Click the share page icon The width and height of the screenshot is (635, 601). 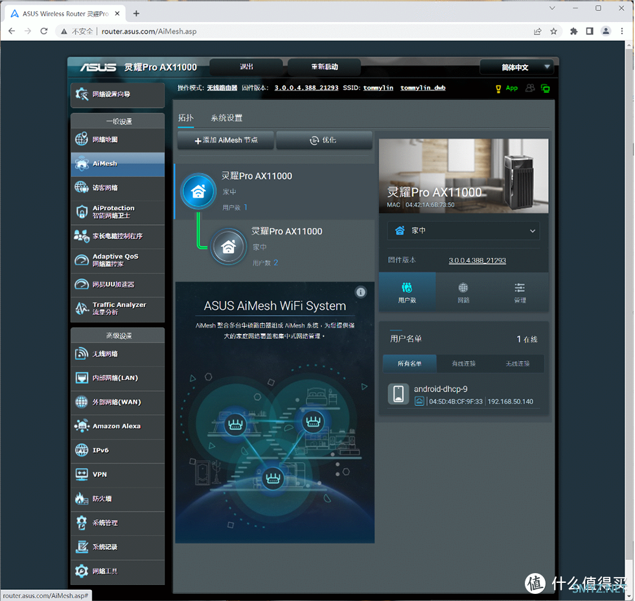coord(537,31)
